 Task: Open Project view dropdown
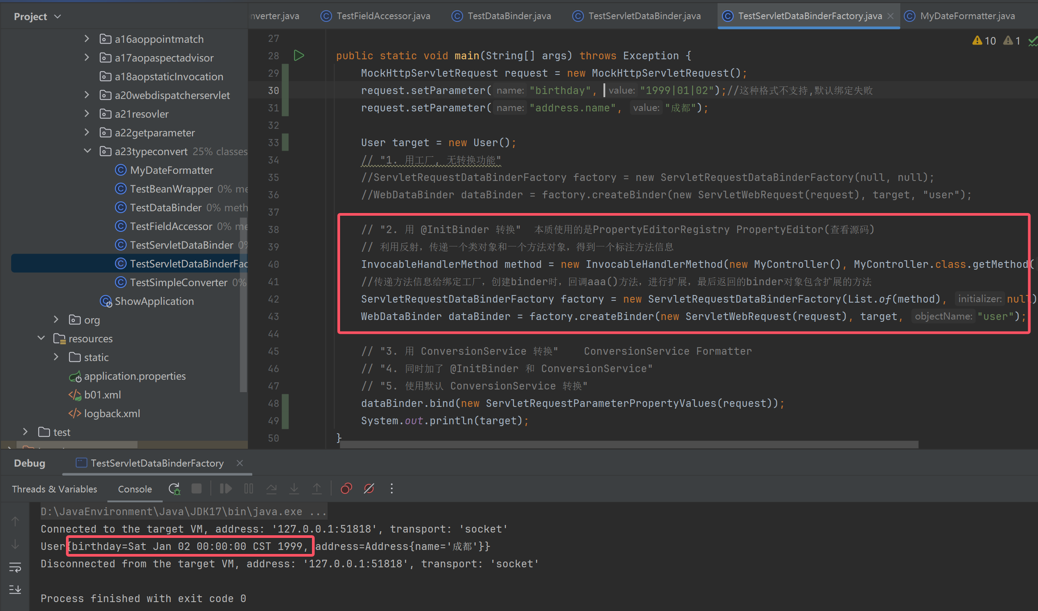(37, 16)
